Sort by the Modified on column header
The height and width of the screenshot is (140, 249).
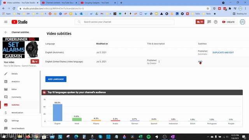102,44
